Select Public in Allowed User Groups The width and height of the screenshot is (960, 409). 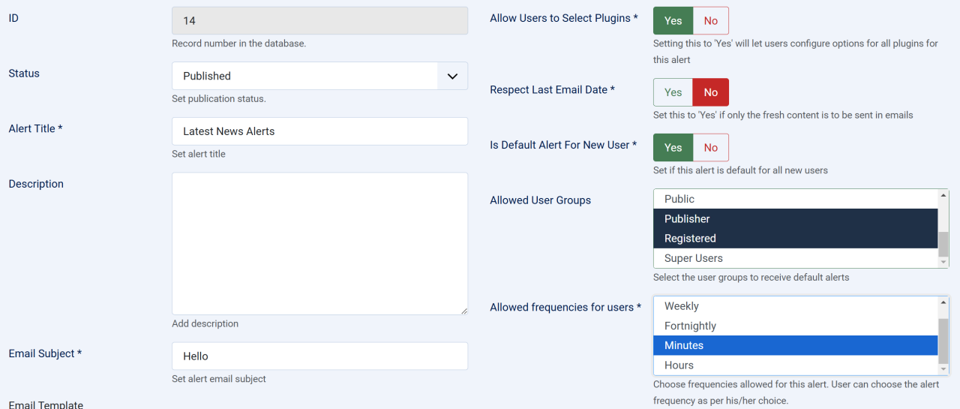(795, 199)
